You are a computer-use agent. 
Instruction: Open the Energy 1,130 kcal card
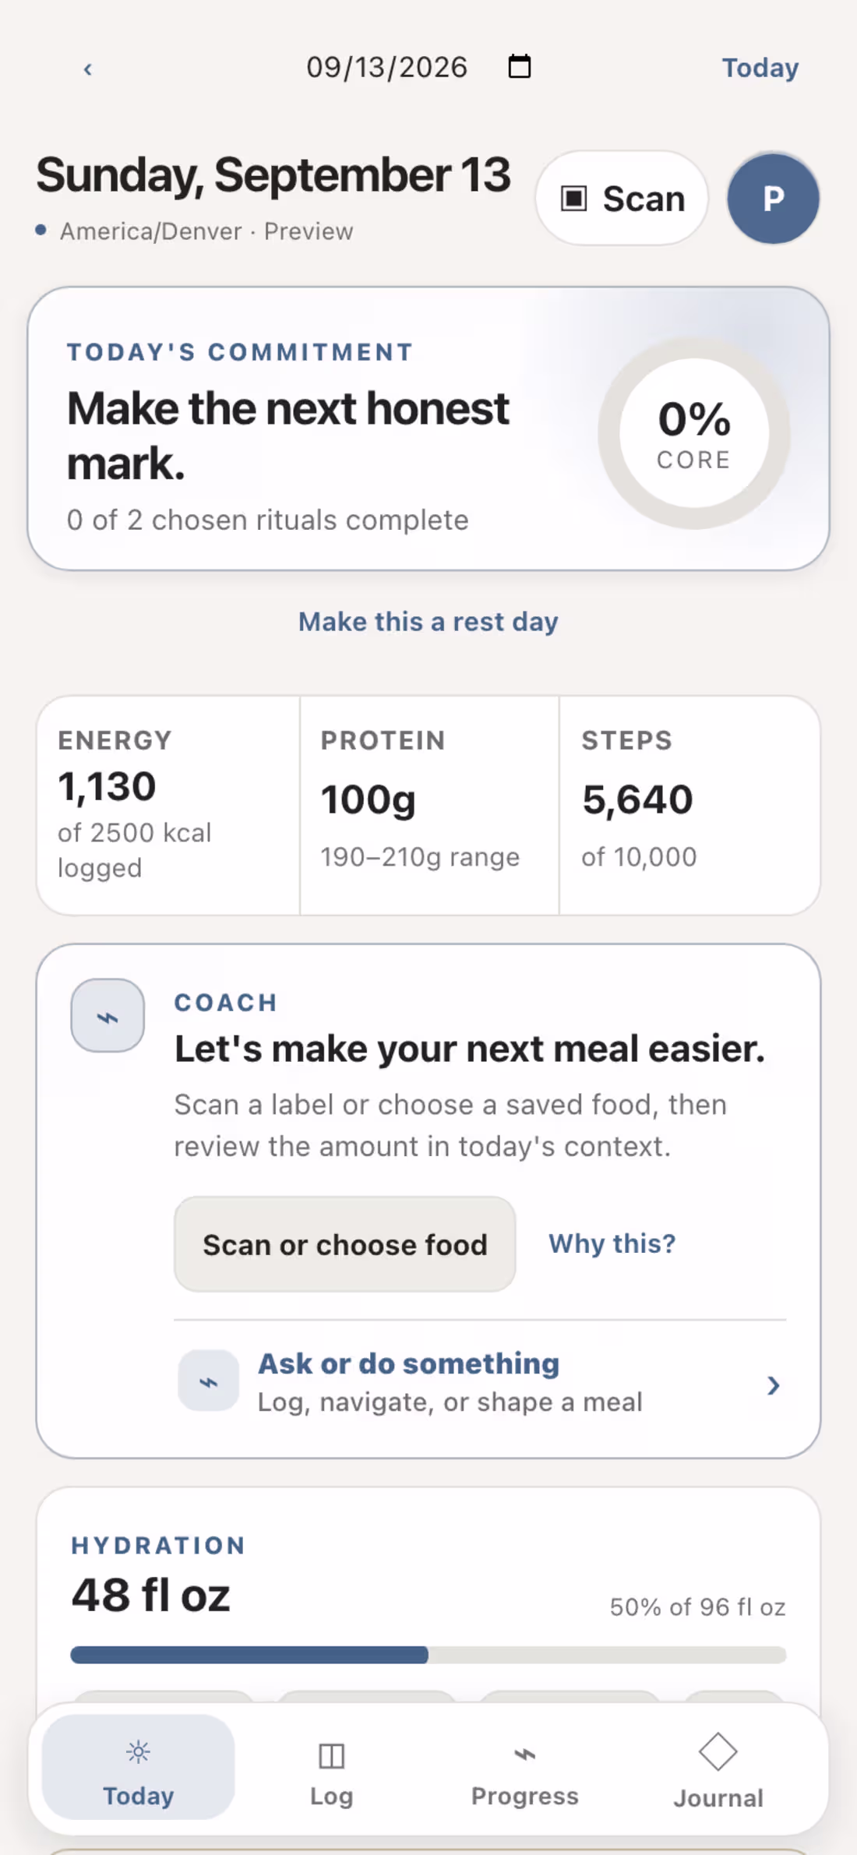168,806
